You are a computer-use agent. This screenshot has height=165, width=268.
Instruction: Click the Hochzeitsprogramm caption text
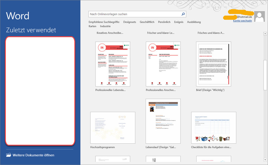click(103, 147)
